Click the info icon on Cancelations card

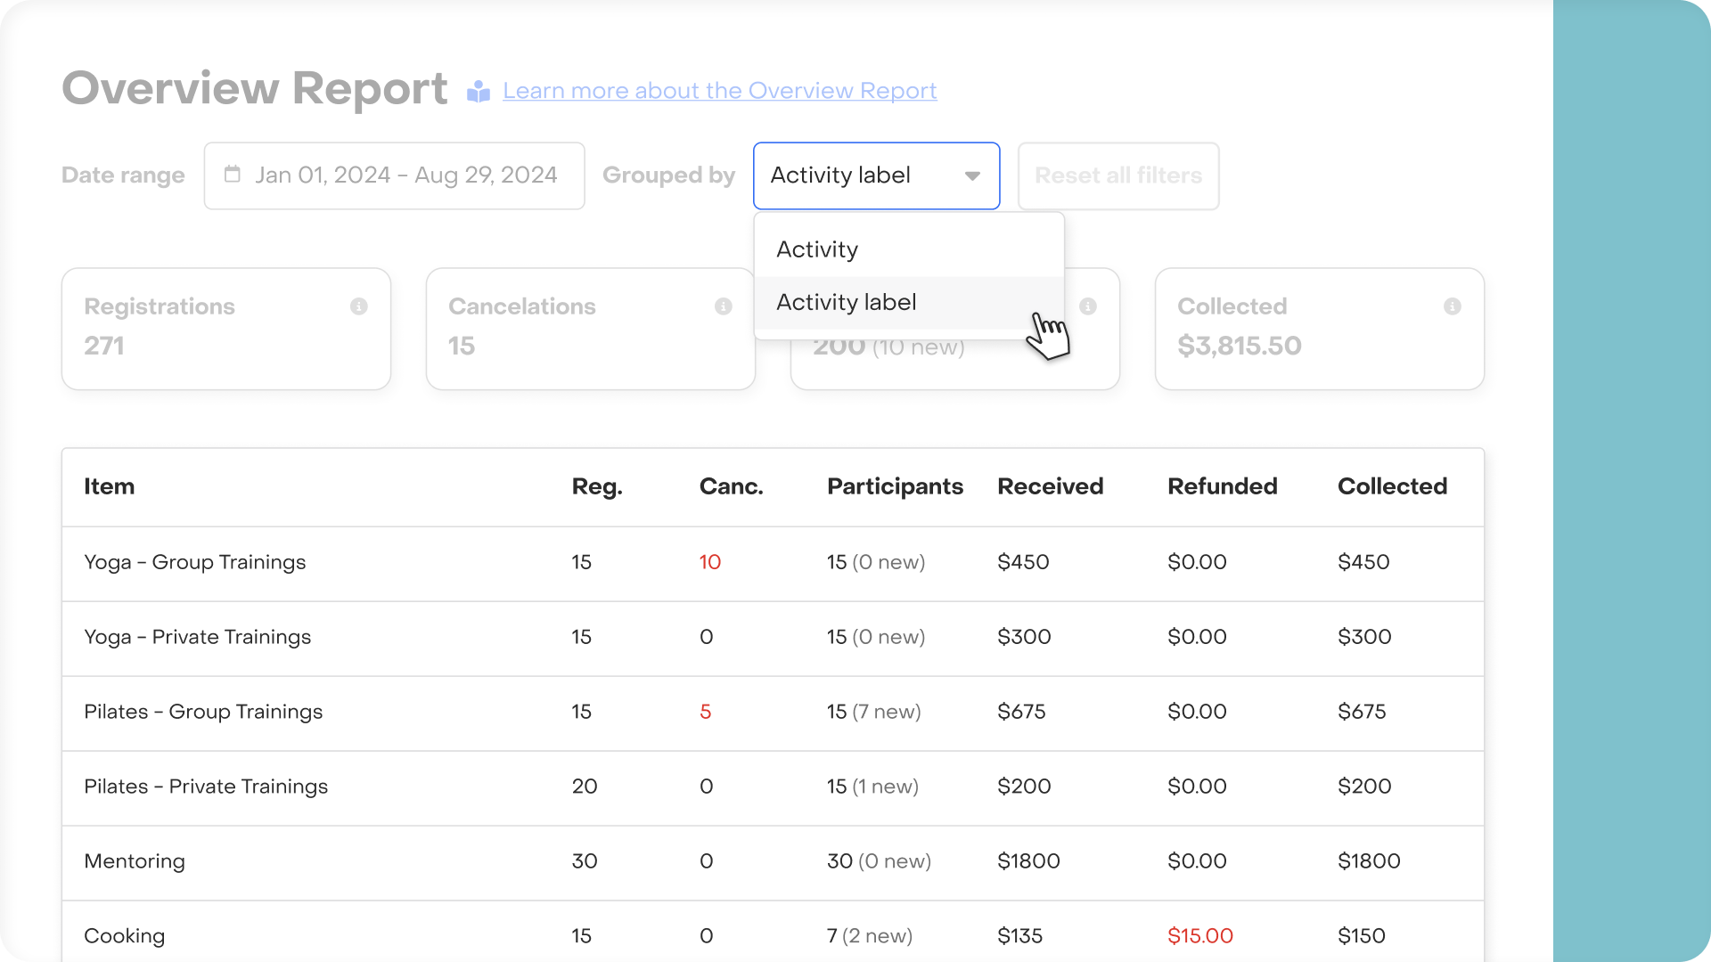[724, 306]
